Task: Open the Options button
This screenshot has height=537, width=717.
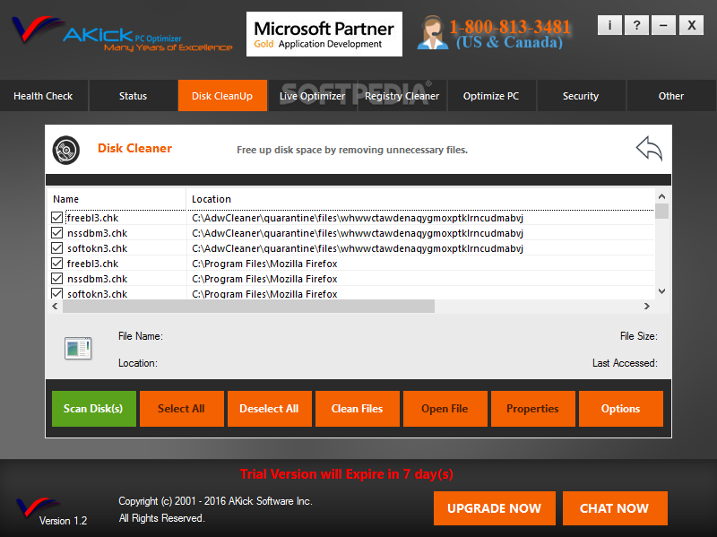Action: pos(620,409)
